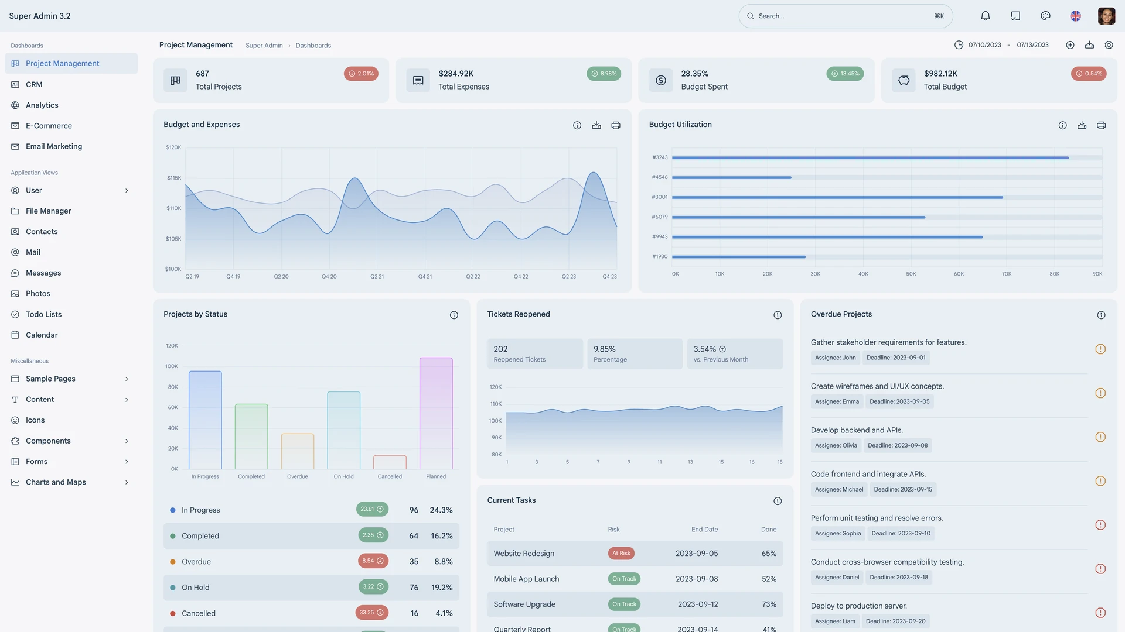Click alert icon for Deploy to production server
Viewport: 1125px width, 632px height.
(x=1100, y=613)
